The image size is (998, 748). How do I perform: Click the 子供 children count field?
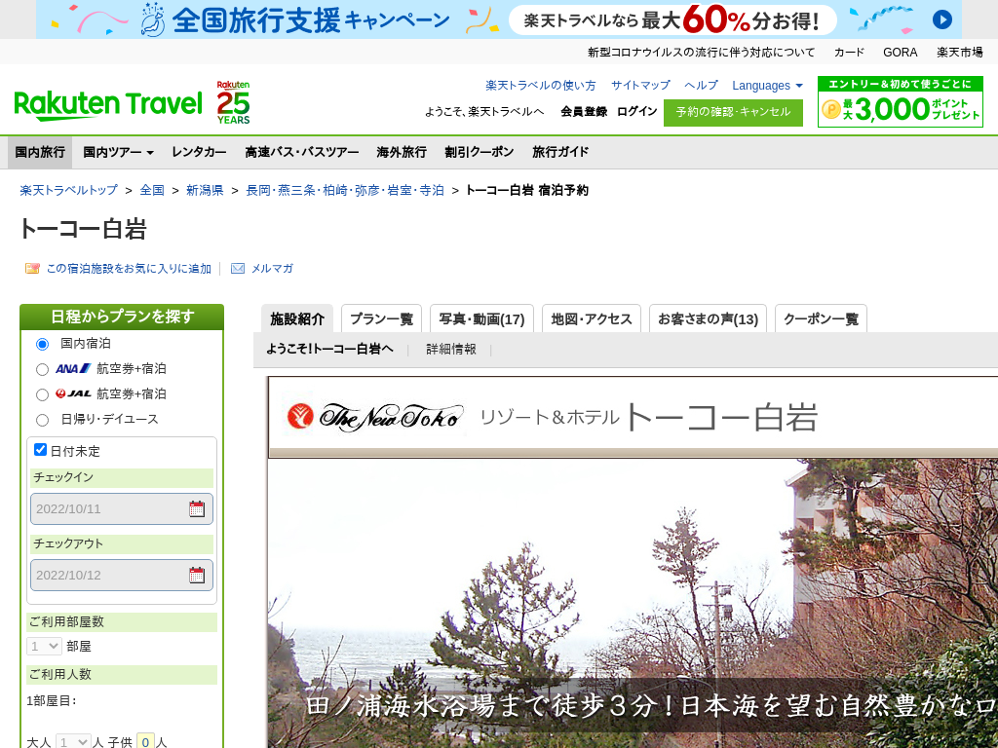pyautogui.click(x=145, y=741)
